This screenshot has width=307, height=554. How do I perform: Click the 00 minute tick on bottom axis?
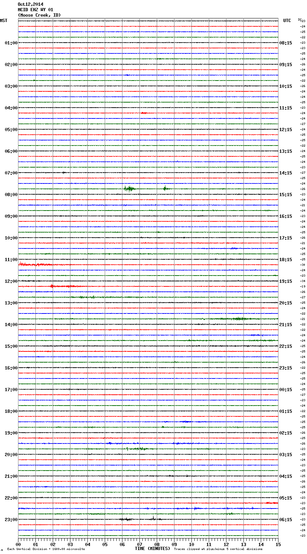pos(18,544)
